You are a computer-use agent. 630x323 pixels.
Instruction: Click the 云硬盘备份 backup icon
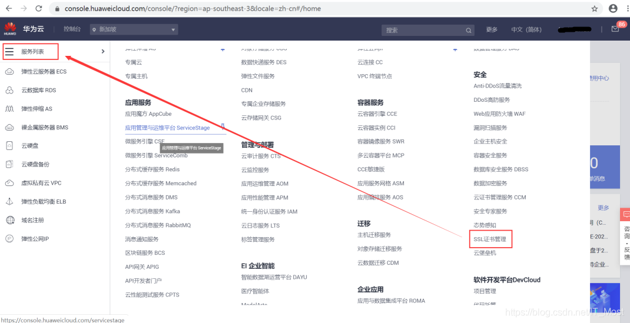9,165
